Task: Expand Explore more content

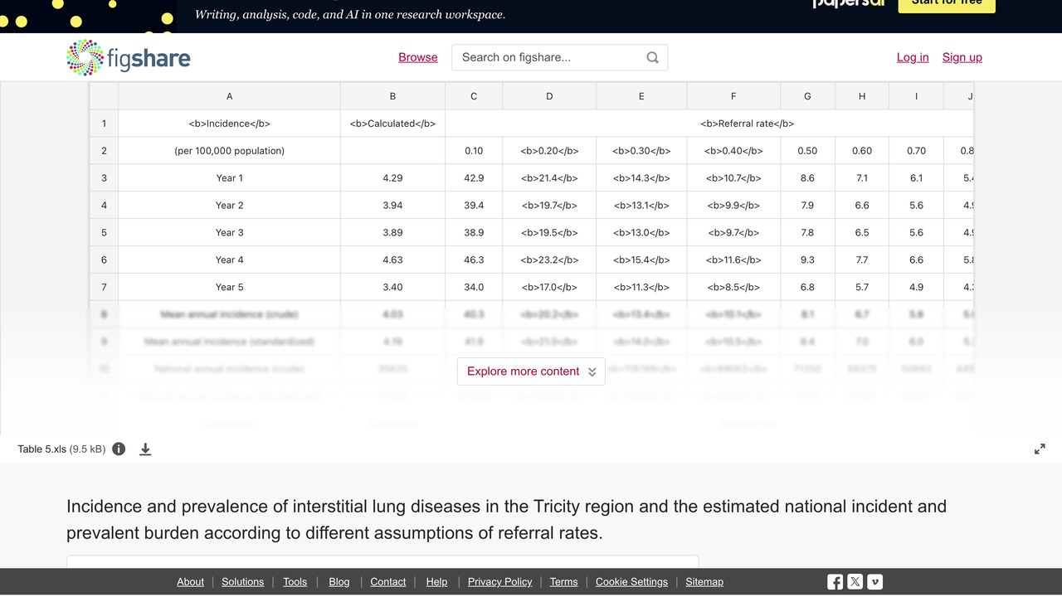Action: click(531, 371)
